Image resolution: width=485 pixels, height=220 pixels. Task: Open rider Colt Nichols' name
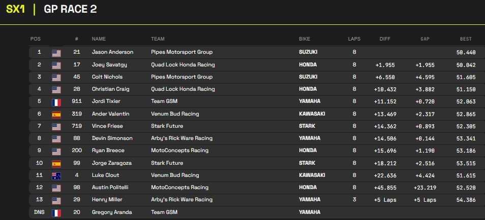click(x=108, y=77)
